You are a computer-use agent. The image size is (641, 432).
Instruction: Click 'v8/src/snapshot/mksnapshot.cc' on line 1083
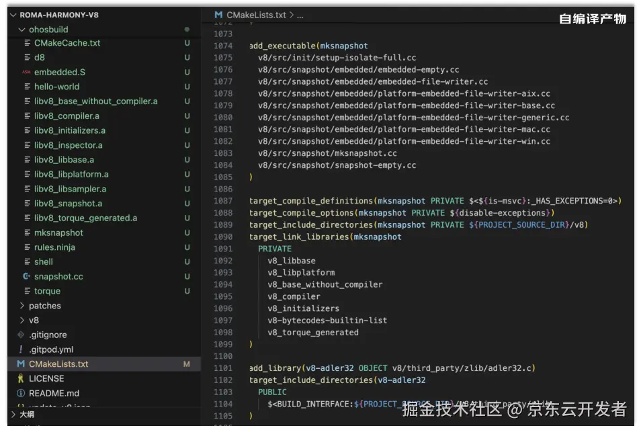pyautogui.click(x=327, y=153)
